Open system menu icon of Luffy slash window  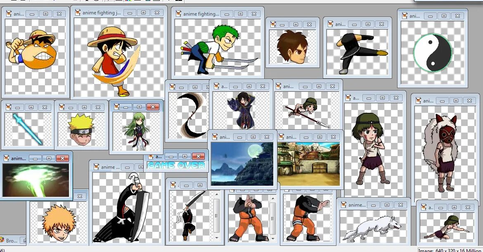(x=78, y=13)
